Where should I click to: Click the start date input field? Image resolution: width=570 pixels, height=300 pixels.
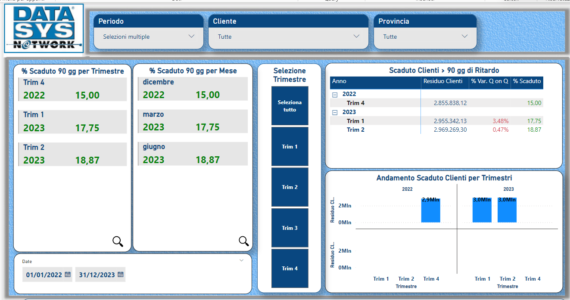click(x=44, y=275)
